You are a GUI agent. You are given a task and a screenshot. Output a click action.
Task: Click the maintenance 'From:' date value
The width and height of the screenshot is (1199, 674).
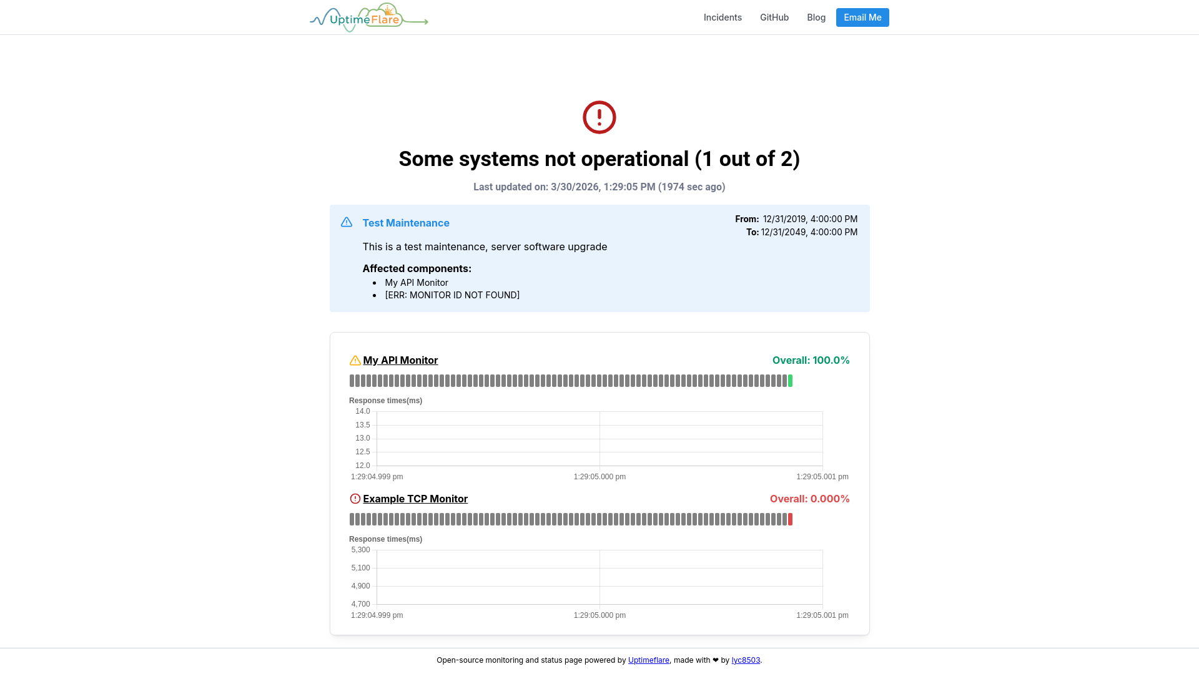pos(810,219)
